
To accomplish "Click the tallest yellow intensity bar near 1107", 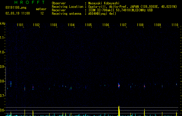I will [119, 111].
